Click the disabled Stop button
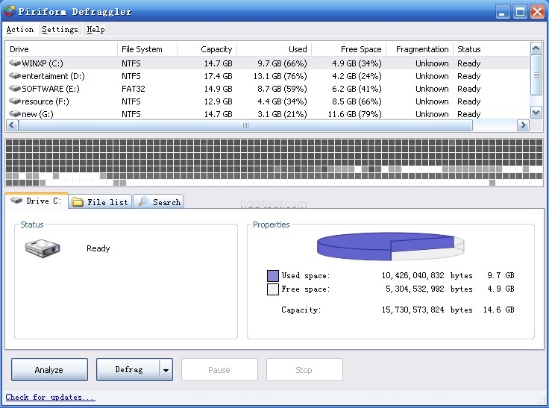Image resolution: width=549 pixels, height=408 pixels. tap(304, 369)
